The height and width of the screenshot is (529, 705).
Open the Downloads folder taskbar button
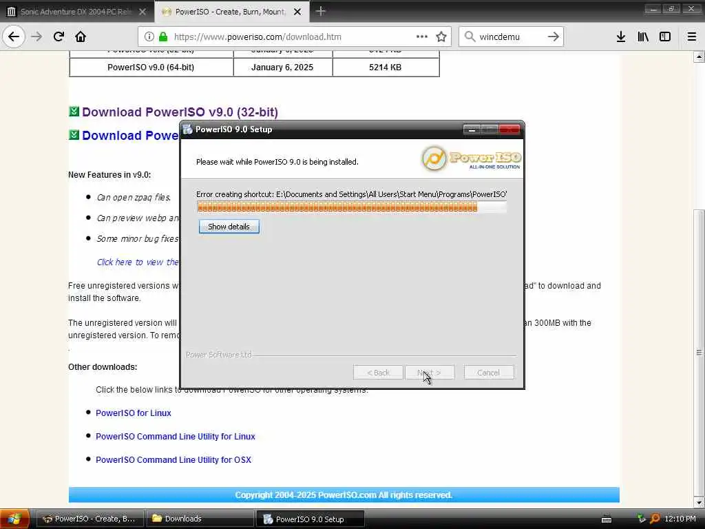click(200, 519)
